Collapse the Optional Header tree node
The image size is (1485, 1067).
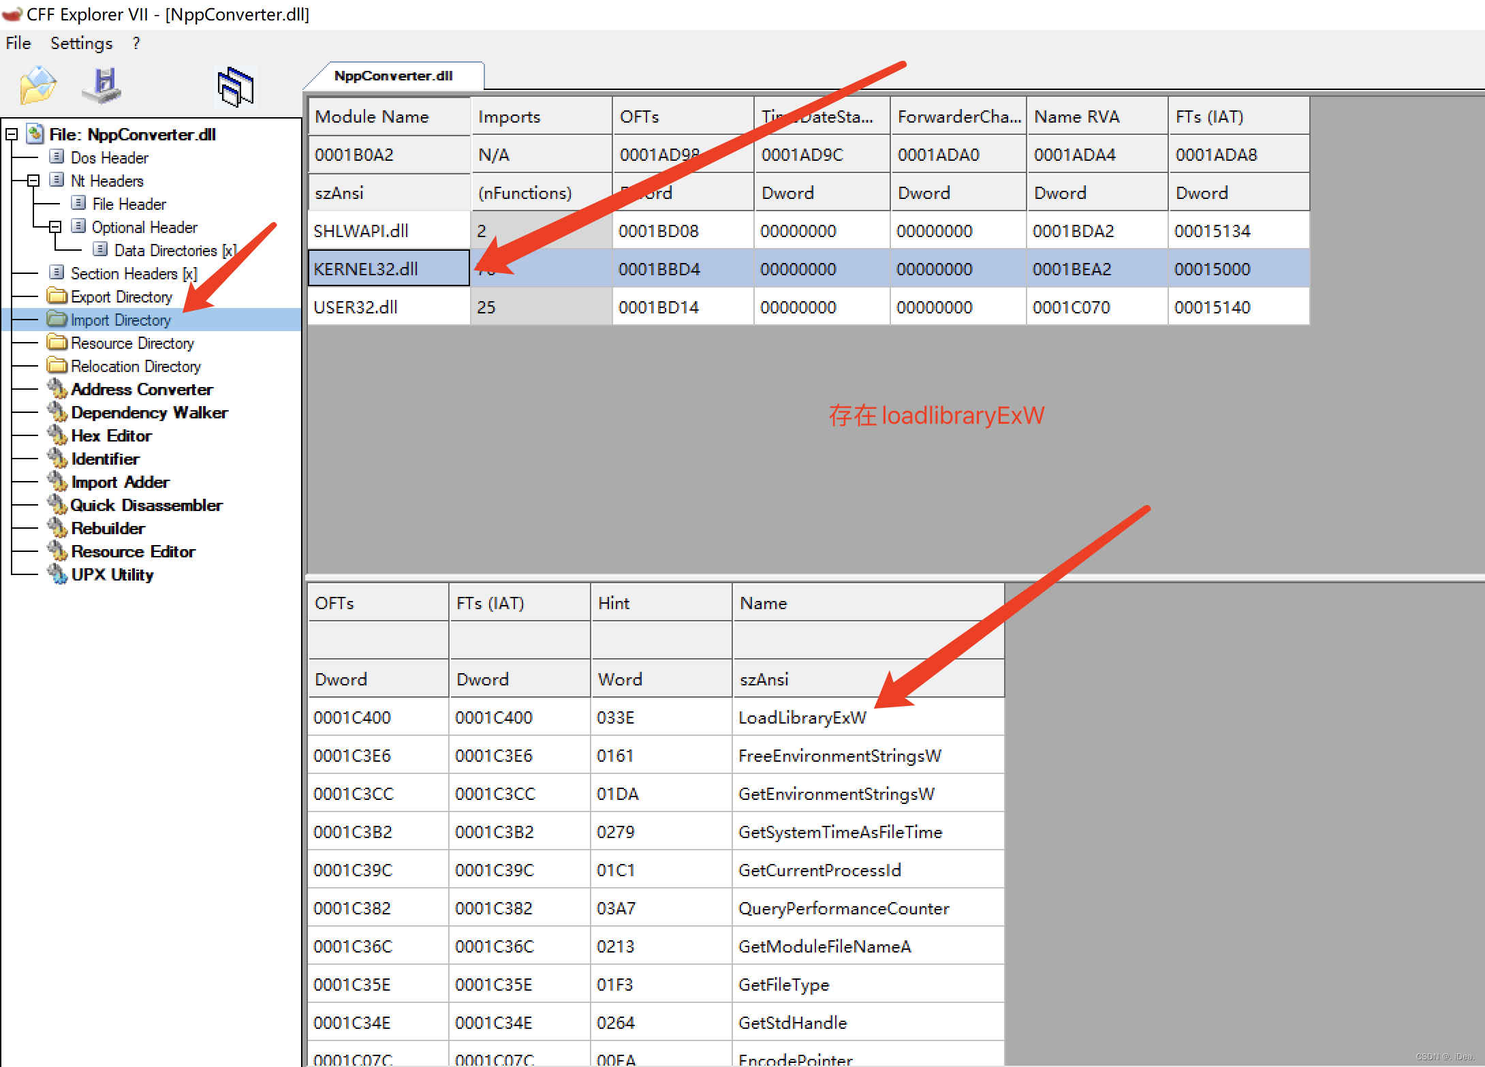[55, 228]
